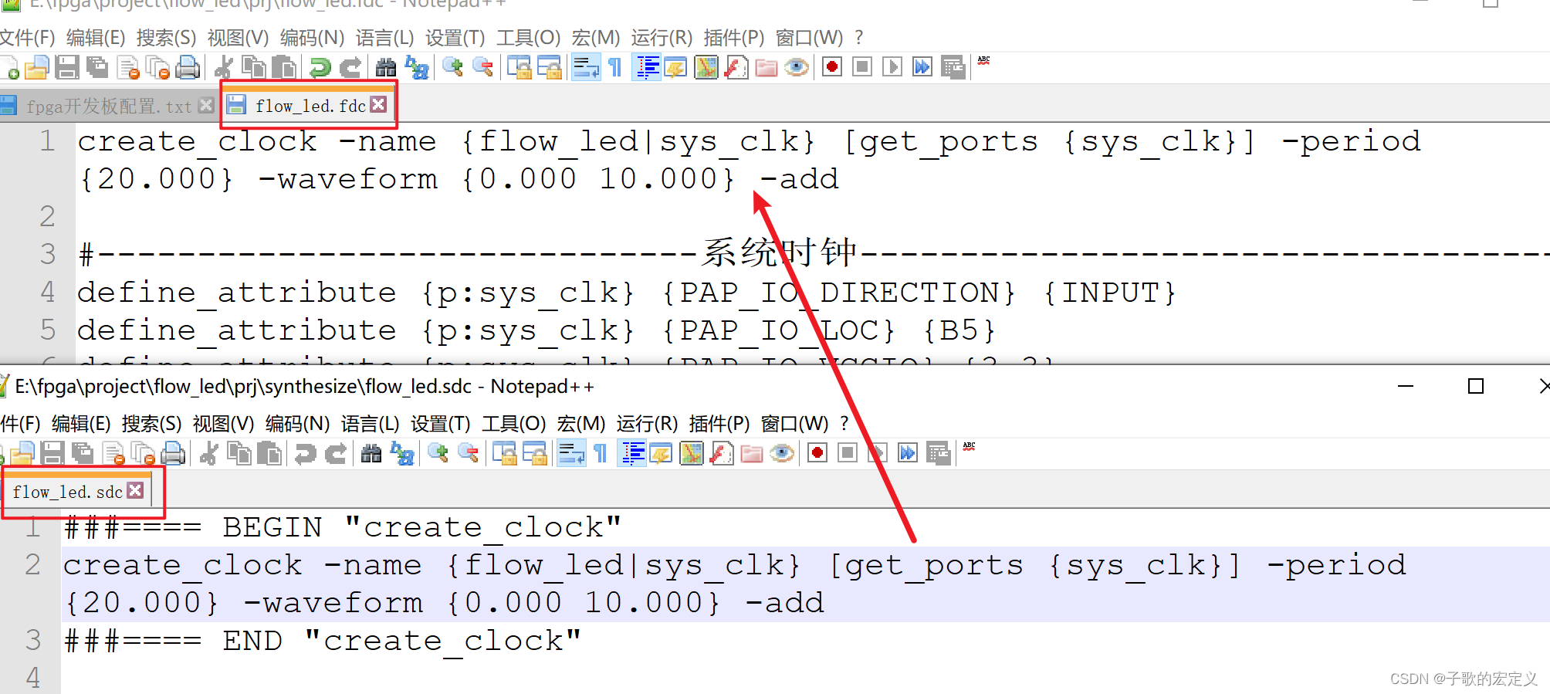Save file in the flow_led.sdc window toolbar

pyautogui.click(x=52, y=453)
